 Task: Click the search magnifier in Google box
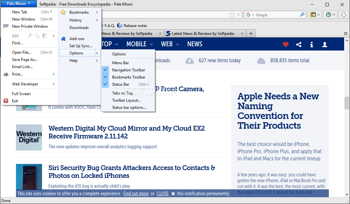[x=302, y=15]
